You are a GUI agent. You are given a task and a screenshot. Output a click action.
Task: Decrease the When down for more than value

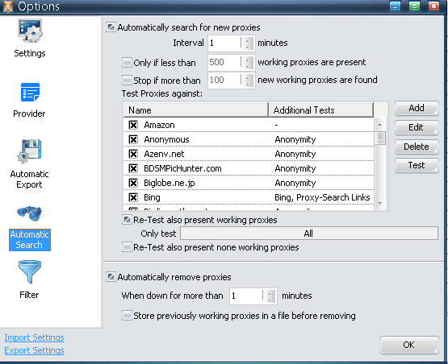(x=269, y=300)
